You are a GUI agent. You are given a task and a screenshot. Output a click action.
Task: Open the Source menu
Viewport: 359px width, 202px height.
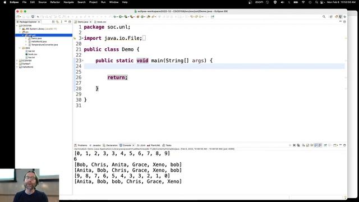43,2
